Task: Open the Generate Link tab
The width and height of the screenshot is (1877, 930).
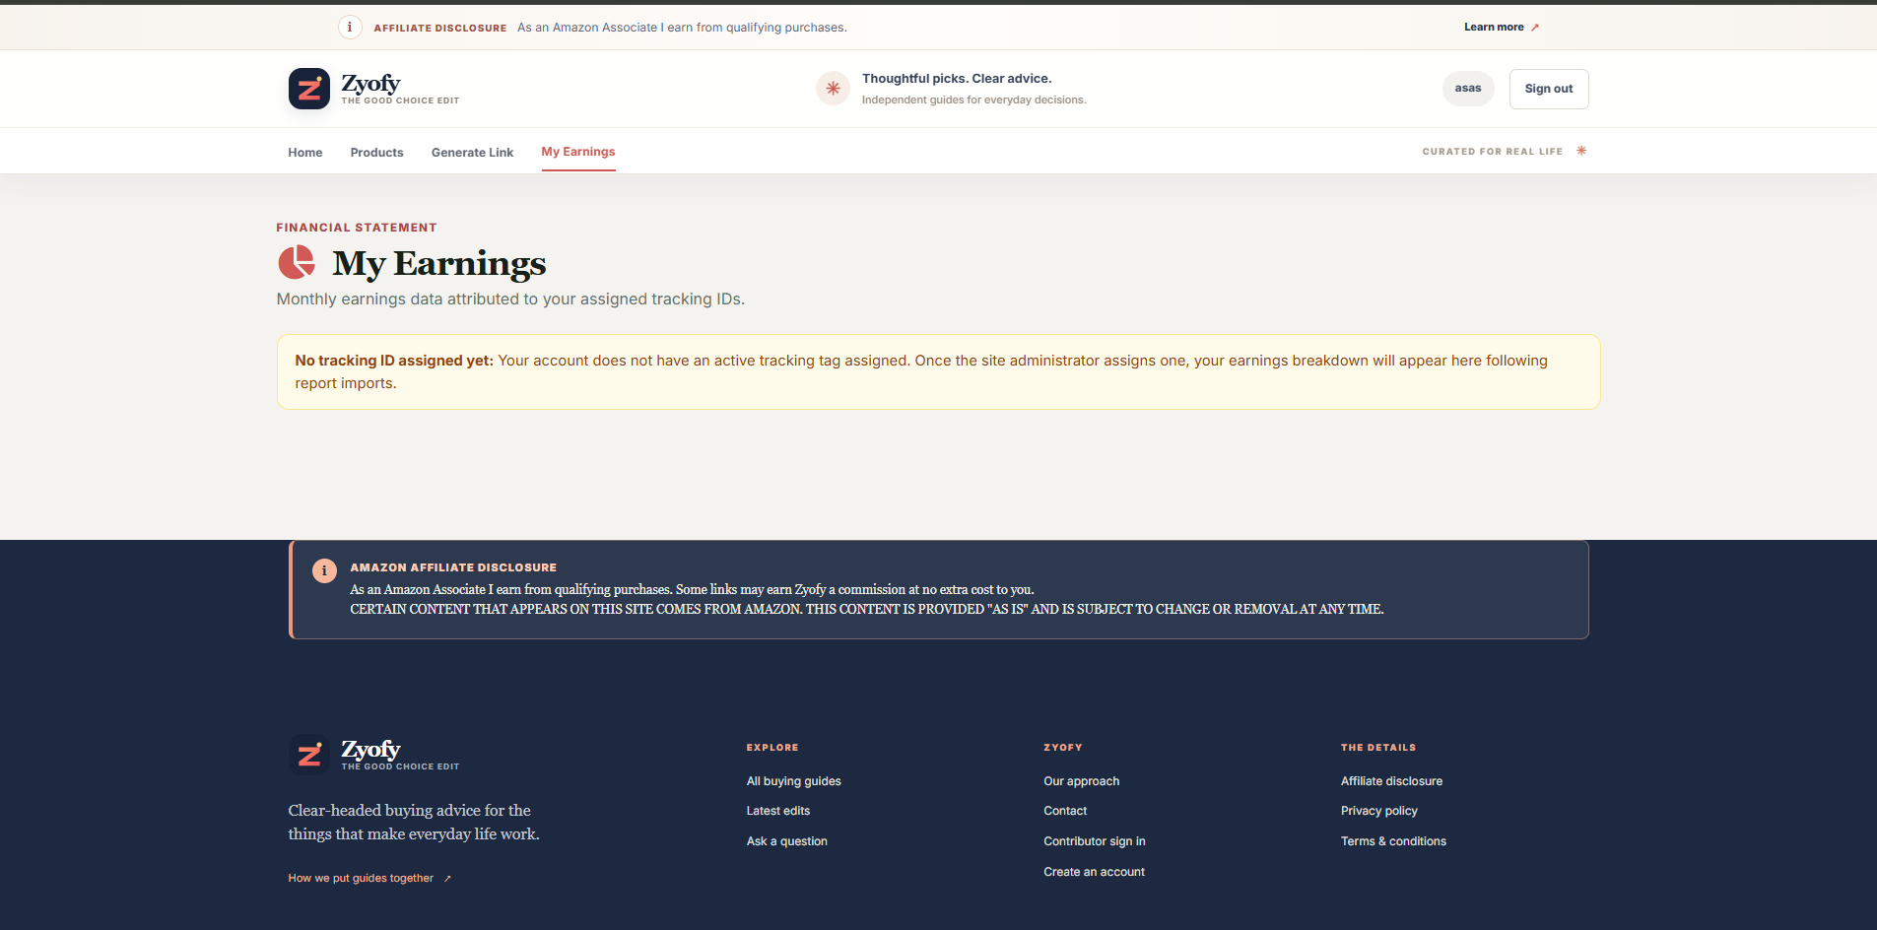Action: click(472, 152)
